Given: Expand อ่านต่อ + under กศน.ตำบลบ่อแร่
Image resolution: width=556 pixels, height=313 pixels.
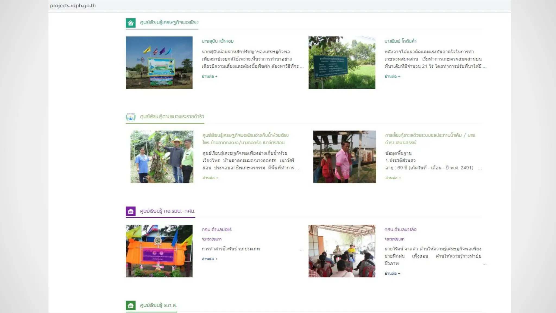Looking at the screenshot, I should pos(209,259).
